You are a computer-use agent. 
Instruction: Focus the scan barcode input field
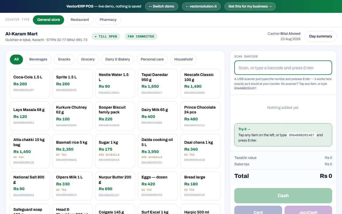pos(283,68)
